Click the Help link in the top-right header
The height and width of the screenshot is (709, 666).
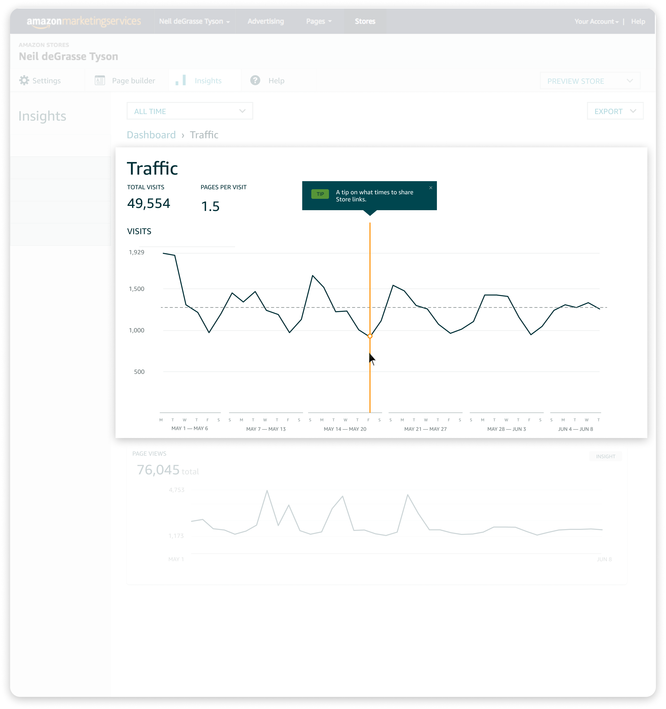(x=638, y=21)
